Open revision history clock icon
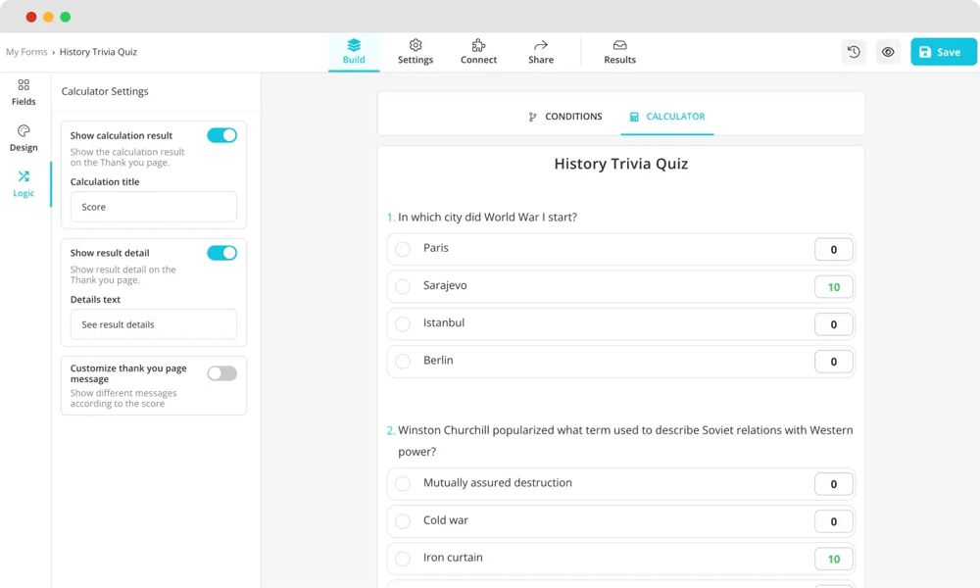The height and width of the screenshot is (588, 980). 854,52
